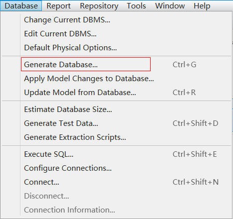Click Generate Database menu item

[x=116, y=65]
